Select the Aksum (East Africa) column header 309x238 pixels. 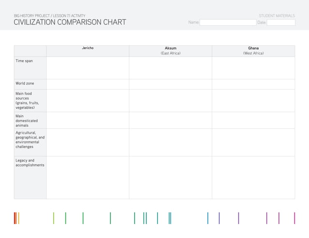pyautogui.click(x=170, y=51)
